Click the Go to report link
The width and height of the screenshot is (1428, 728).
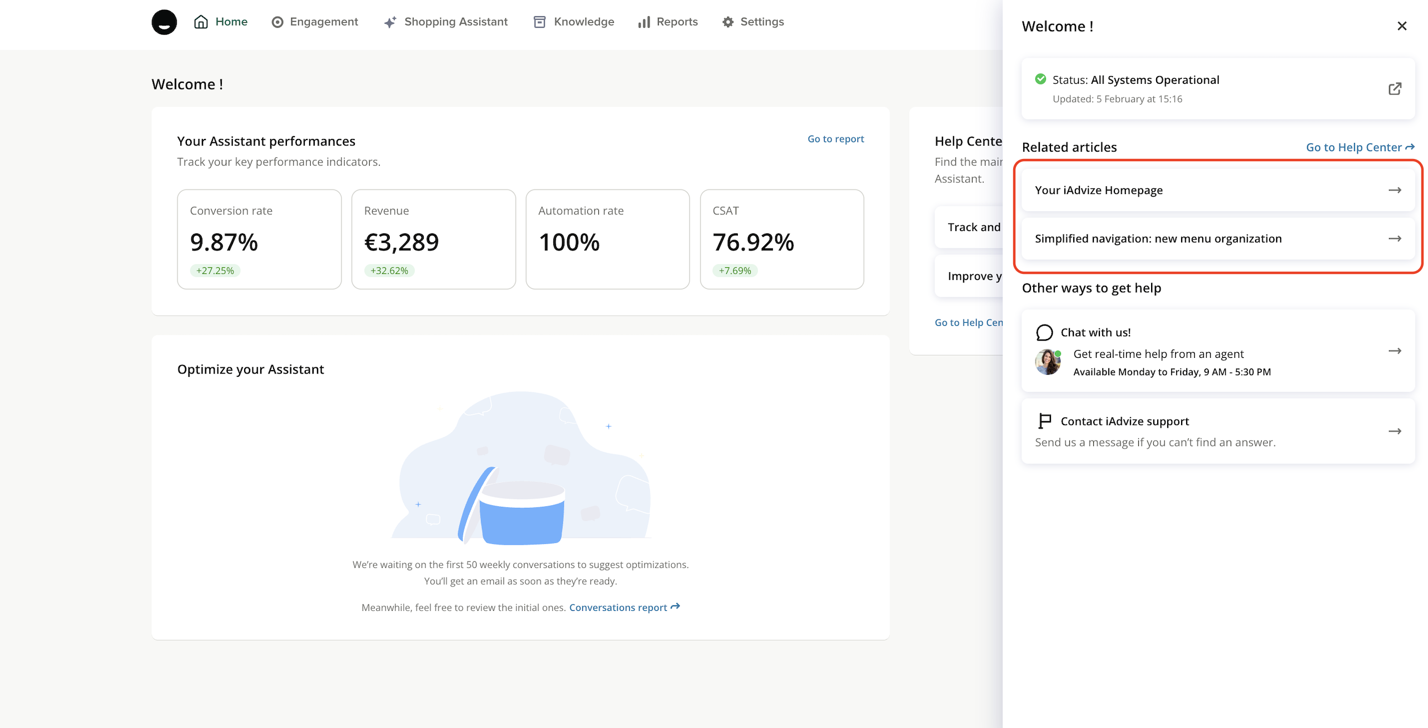click(x=835, y=139)
